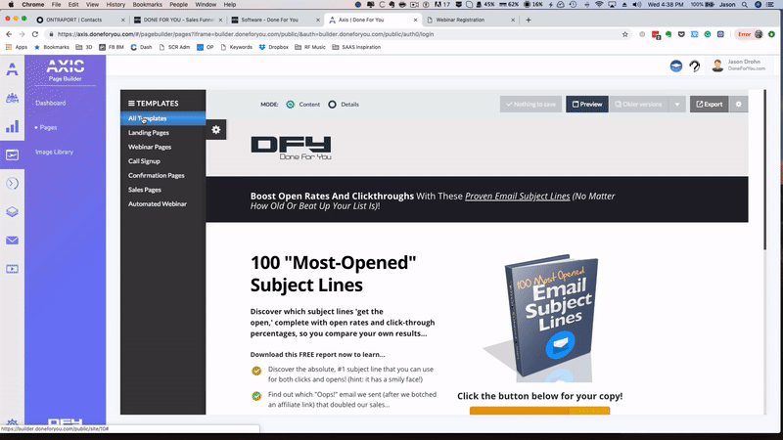This screenshot has height=440, width=783.
Task: Open the SAAS Inspiration bookmark folder
Action: coord(356,47)
